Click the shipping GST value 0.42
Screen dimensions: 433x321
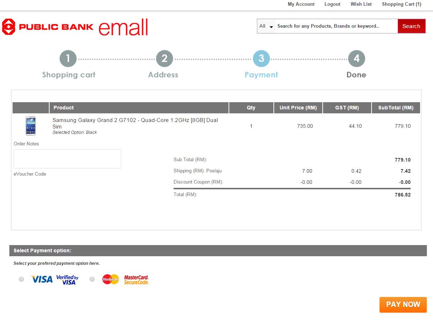[356, 171]
